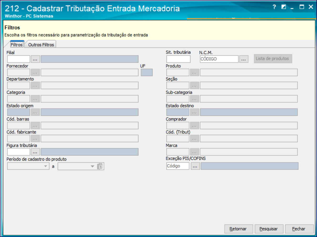
Task: Open Fornecedor lookup ellipsis button
Action: point(35,72)
